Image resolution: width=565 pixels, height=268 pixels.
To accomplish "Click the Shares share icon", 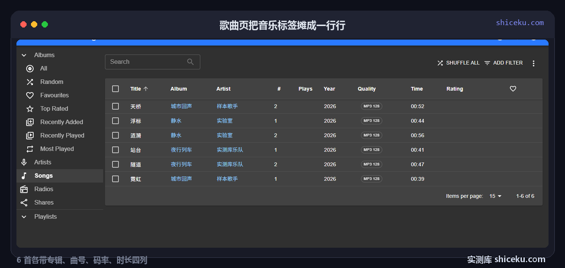I will [24, 202].
